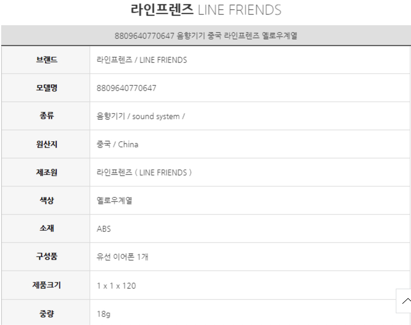Click the scroll-to-top arrow button
Screen dimensions: 411x325
405,301
